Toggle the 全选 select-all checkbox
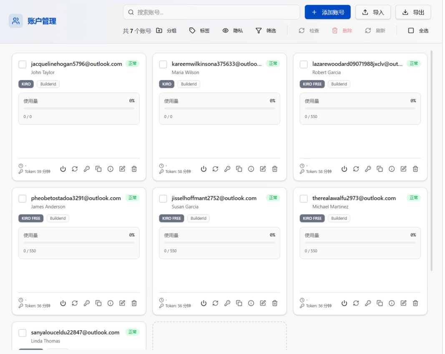 (411, 30)
